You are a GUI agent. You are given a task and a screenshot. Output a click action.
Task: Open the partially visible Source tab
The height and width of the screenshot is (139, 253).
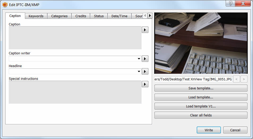(137, 16)
